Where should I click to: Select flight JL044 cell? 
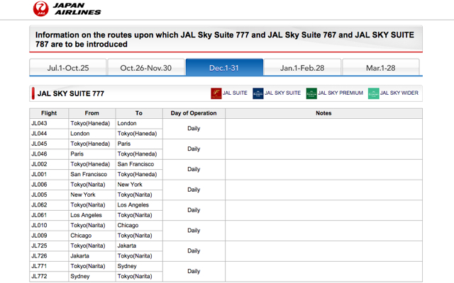click(x=49, y=134)
